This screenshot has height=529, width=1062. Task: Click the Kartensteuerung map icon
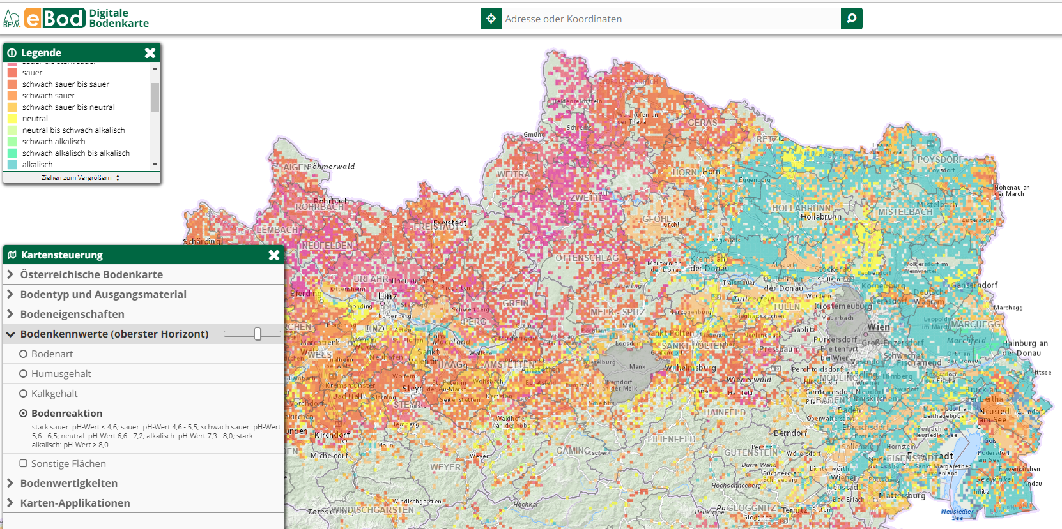[12, 255]
